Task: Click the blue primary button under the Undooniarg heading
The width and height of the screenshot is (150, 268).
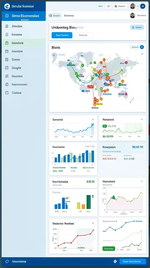Action: pyautogui.click(x=62, y=35)
